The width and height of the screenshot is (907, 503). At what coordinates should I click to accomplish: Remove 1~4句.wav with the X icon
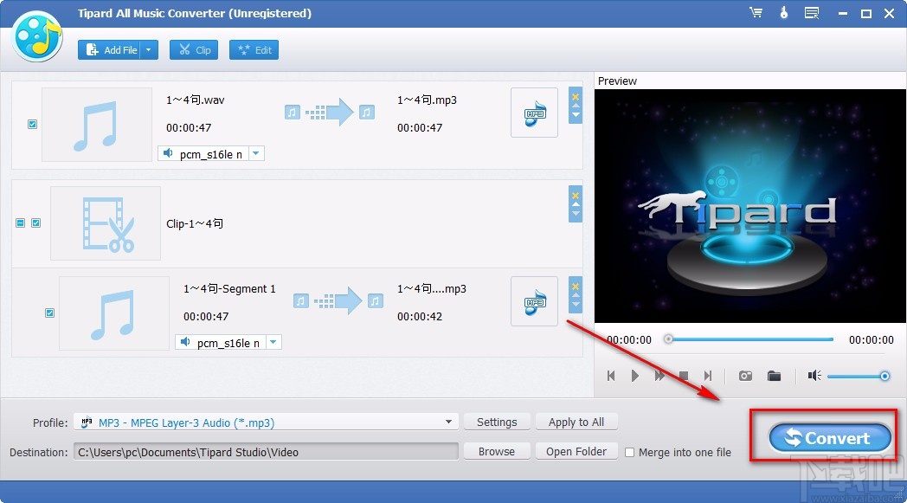coord(575,97)
